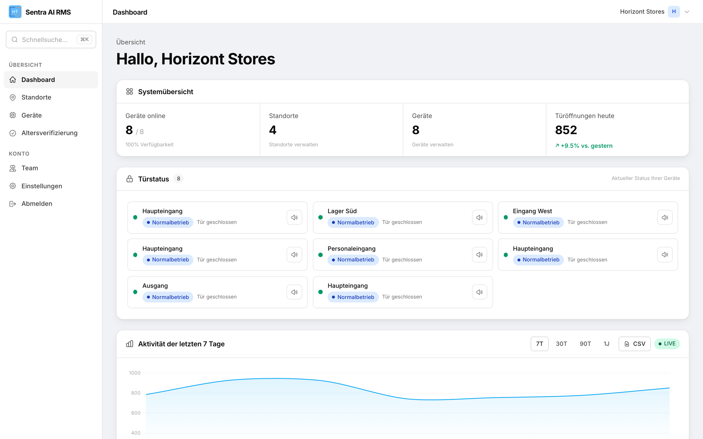Open Standorte in the sidebar

51,97
